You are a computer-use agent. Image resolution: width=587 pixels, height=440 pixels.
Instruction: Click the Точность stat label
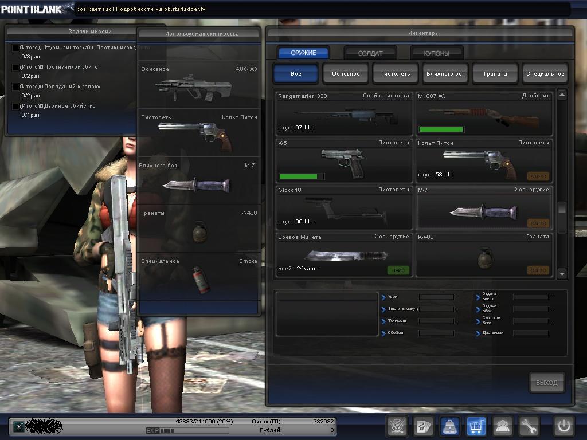pos(397,321)
